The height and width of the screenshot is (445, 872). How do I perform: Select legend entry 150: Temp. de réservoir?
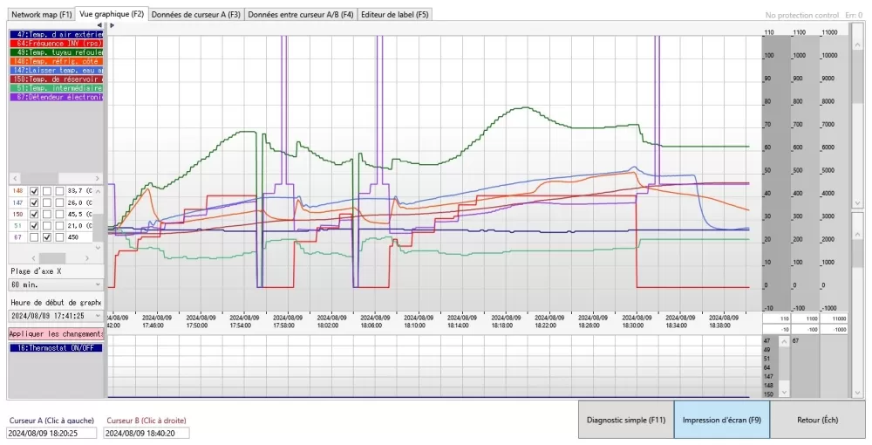tap(56, 79)
